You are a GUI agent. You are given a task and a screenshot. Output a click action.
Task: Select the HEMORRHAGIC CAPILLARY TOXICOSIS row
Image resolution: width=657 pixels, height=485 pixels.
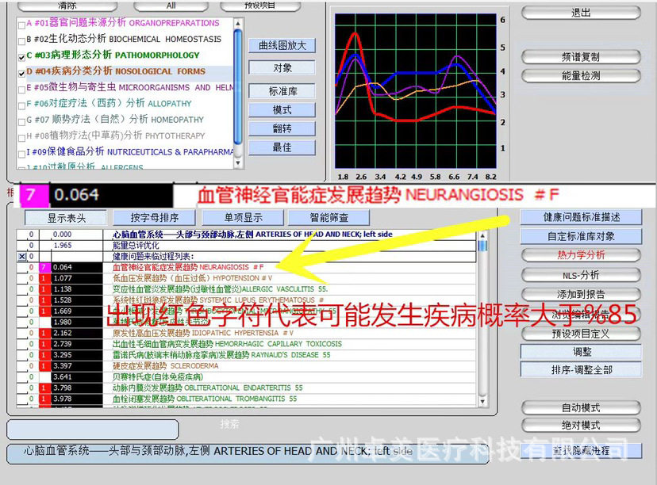(x=246, y=344)
